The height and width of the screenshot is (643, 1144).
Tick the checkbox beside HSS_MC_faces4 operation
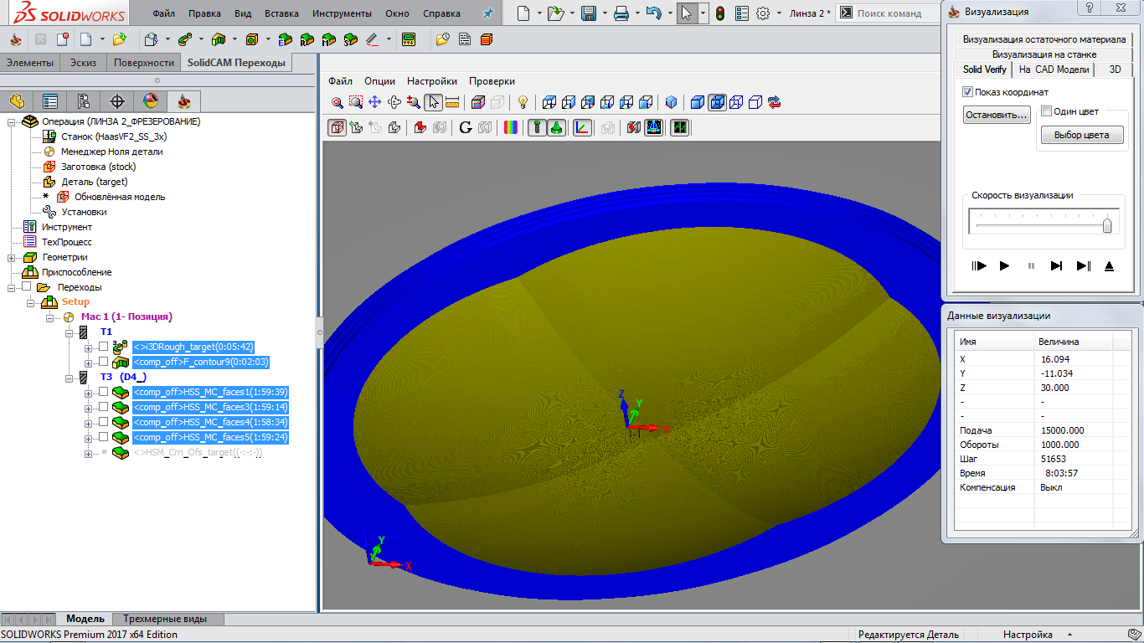[103, 422]
